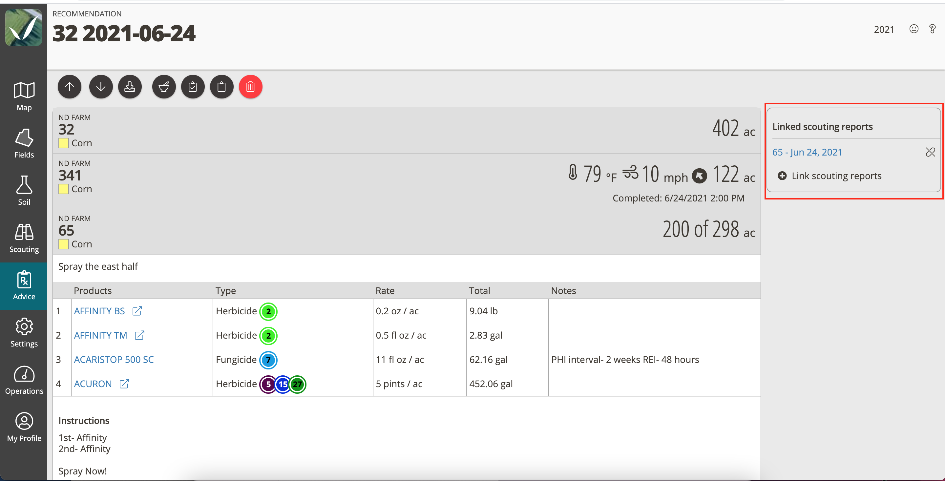This screenshot has width=945, height=481.
Task: Select field 65 row
Action: tap(407, 232)
